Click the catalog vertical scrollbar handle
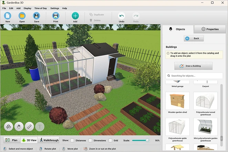The width and height of the screenshot is (228, 152). point(221,138)
